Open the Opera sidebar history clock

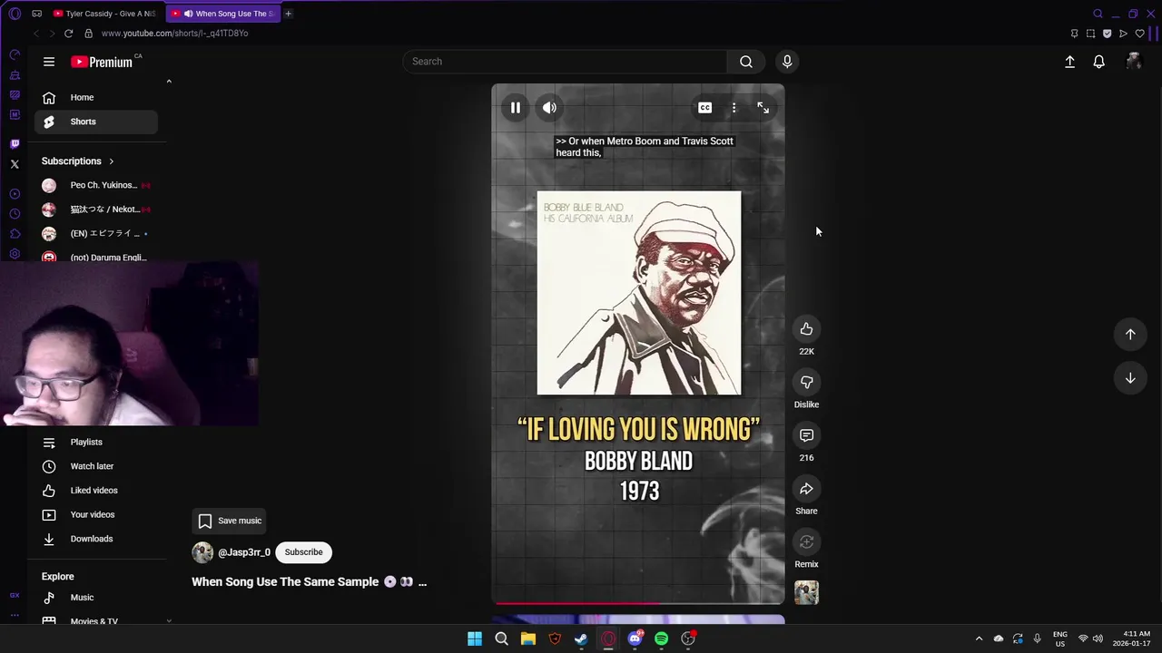(x=15, y=214)
